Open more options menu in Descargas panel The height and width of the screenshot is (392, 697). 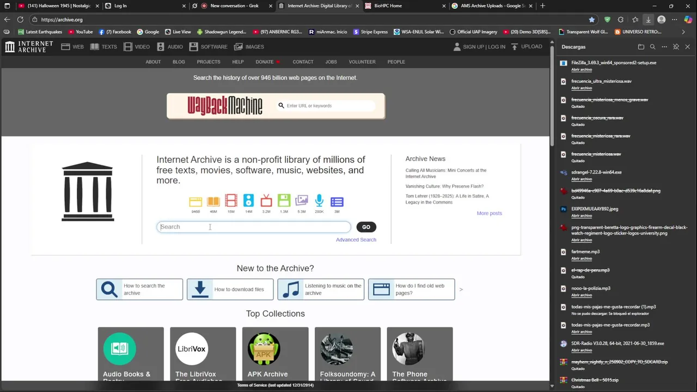(x=664, y=47)
